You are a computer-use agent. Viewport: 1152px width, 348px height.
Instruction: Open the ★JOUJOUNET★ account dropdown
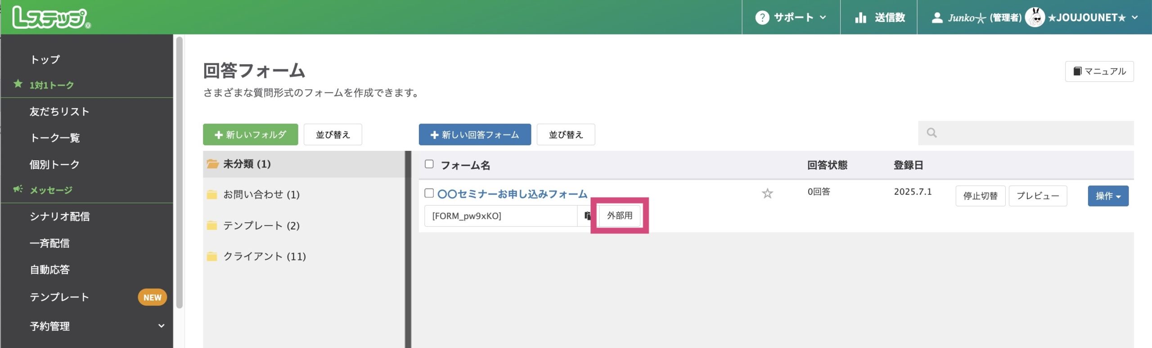pos(1086,18)
